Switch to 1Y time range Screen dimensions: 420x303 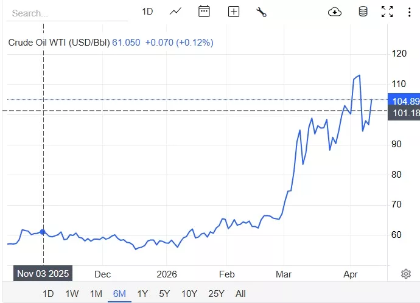(142, 294)
